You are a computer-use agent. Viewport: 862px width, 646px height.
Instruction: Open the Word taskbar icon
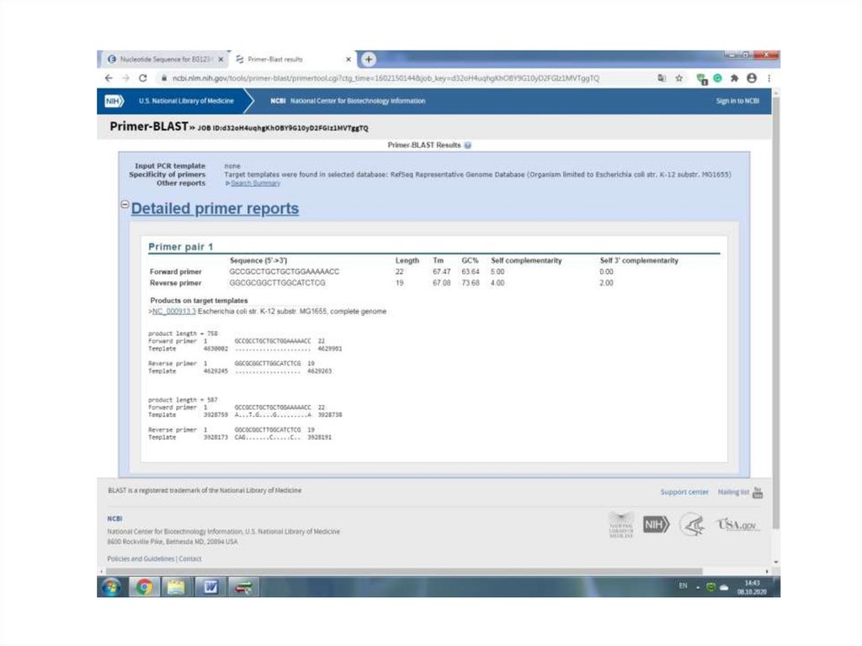point(210,587)
